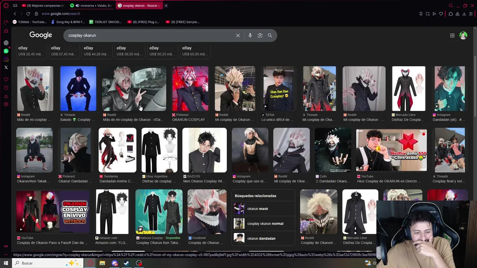The height and width of the screenshot is (268, 477).
Task: Clear the Google search box text
Action: coord(238,35)
